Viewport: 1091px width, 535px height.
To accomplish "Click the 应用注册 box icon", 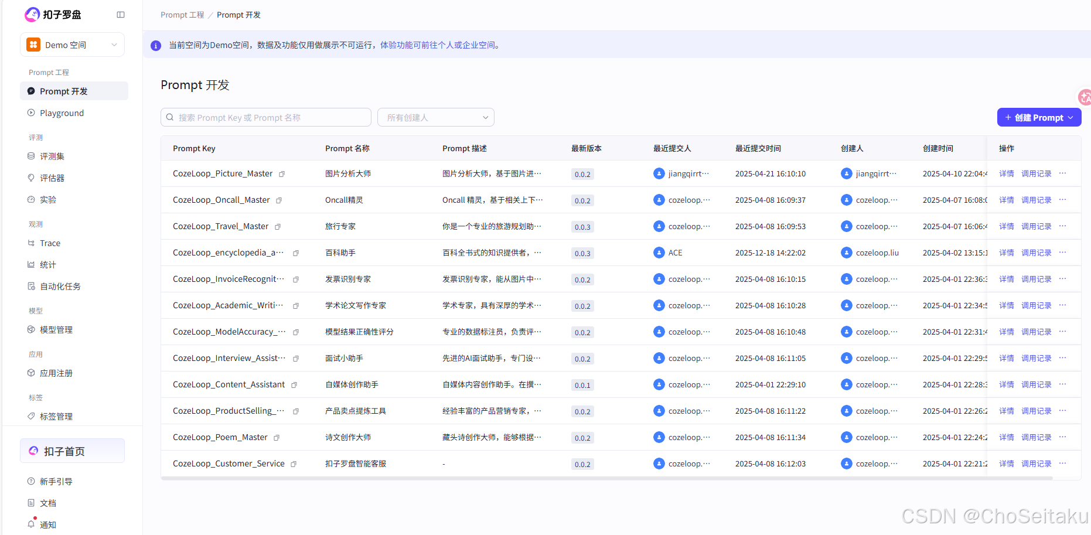I will (31, 373).
